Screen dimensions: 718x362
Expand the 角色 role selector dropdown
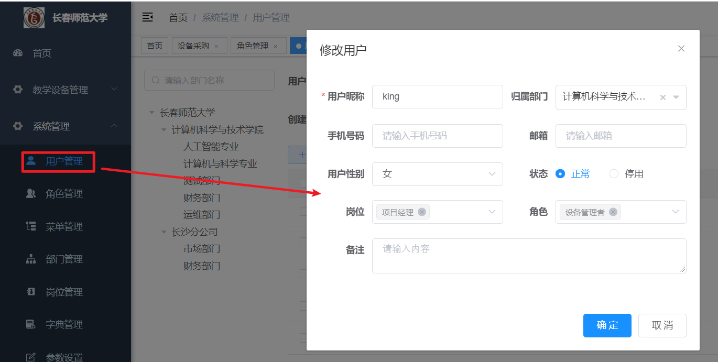coord(675,212)
